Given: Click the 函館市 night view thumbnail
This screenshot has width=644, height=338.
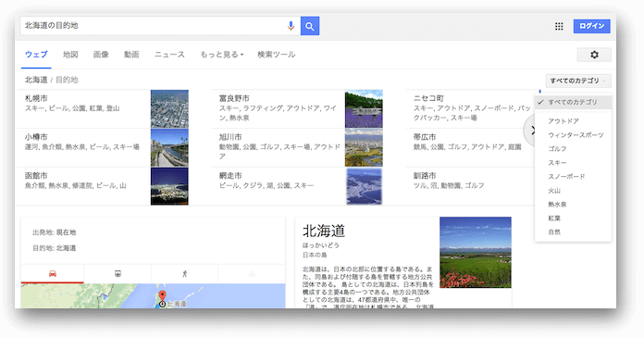Looking at the screenshot, I should [x=169, y=186].
